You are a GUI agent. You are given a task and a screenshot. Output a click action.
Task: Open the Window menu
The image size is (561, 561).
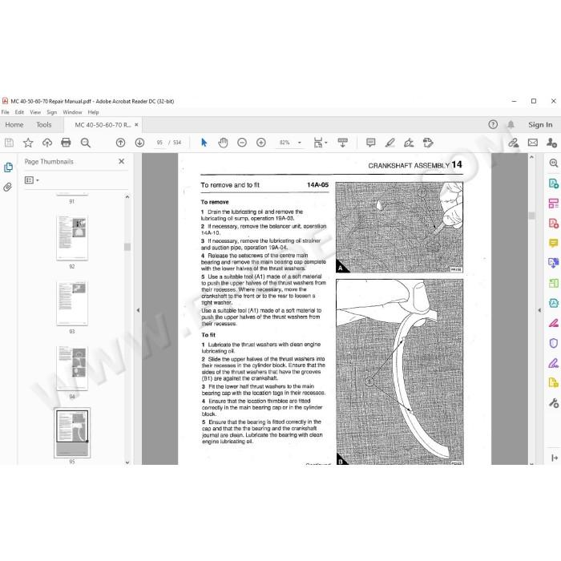point(72,112)
